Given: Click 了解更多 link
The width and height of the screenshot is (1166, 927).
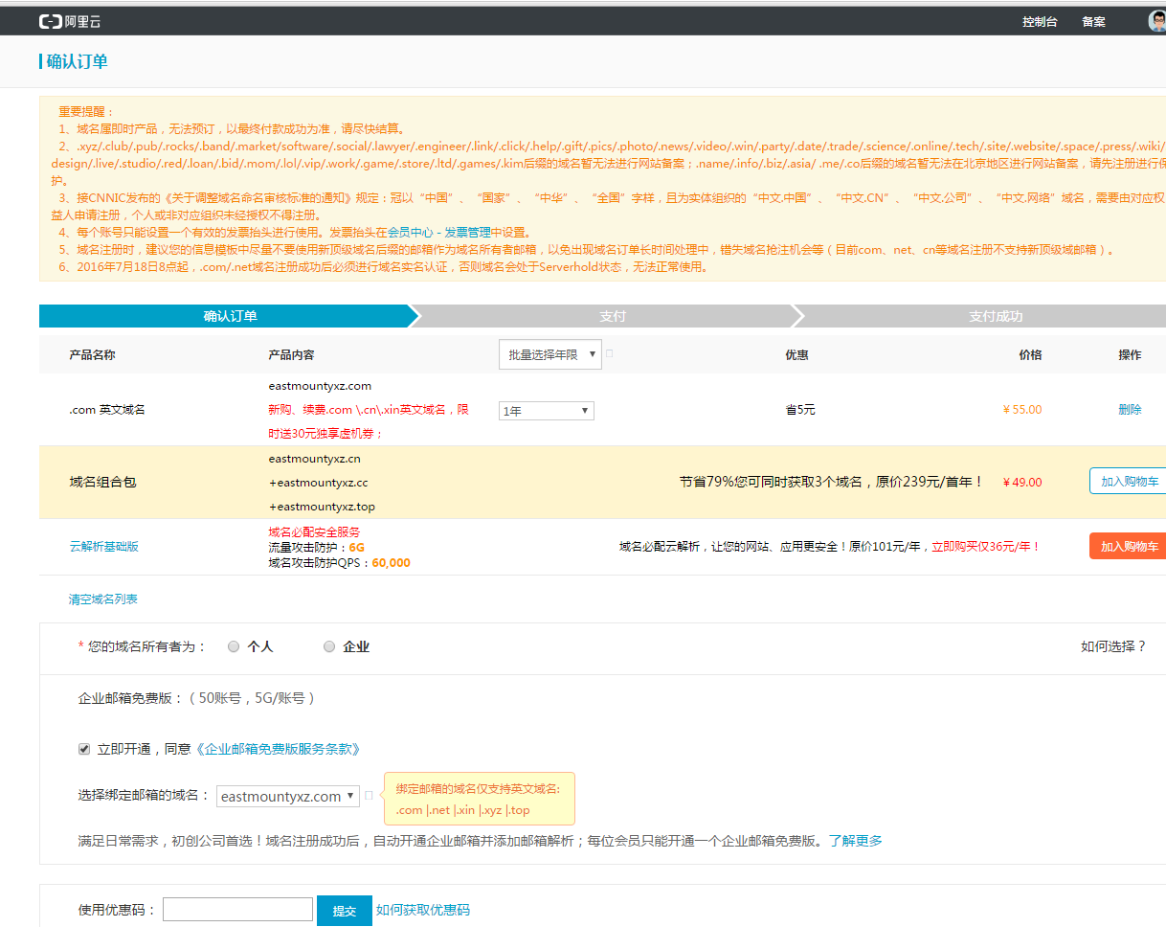Looking at the screenshot, I should click(856, 841).
